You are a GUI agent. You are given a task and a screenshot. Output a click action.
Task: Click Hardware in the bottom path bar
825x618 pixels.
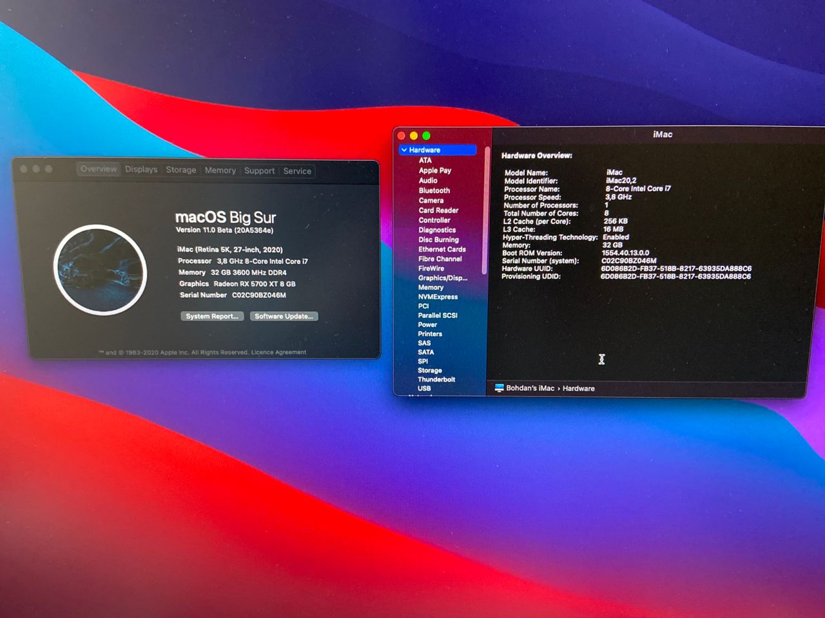[579, 388]
